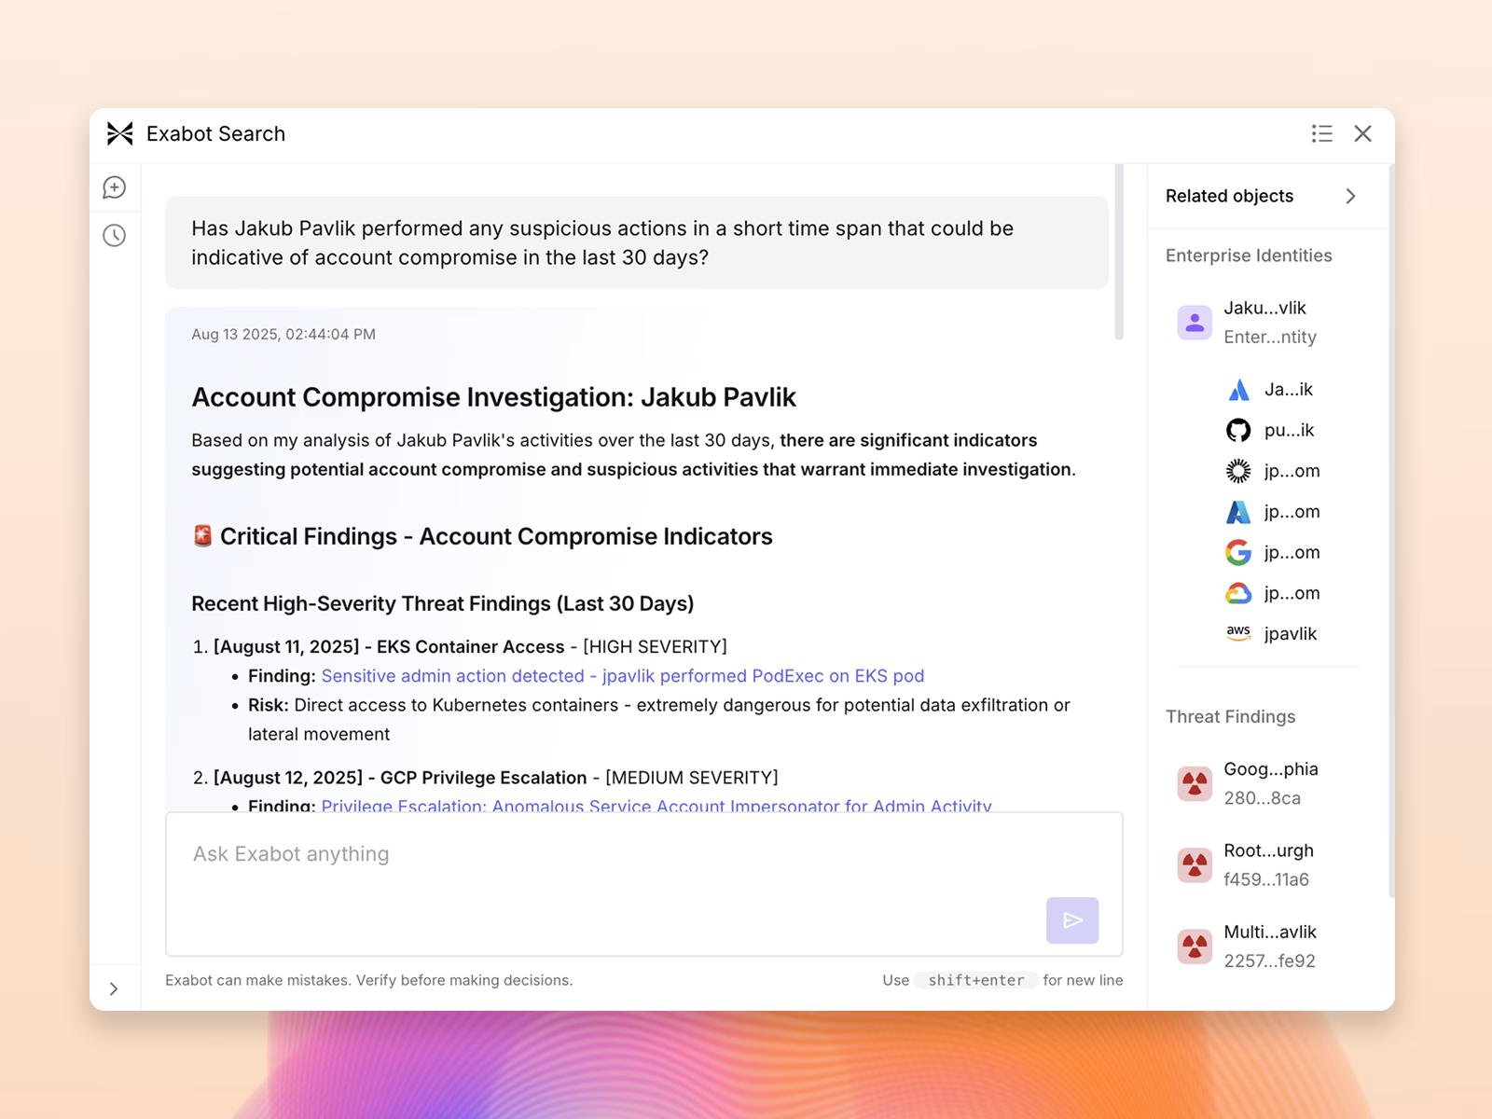
Task: Click the [HIGH SEVERITY] label
Action: tap(655, 647)
